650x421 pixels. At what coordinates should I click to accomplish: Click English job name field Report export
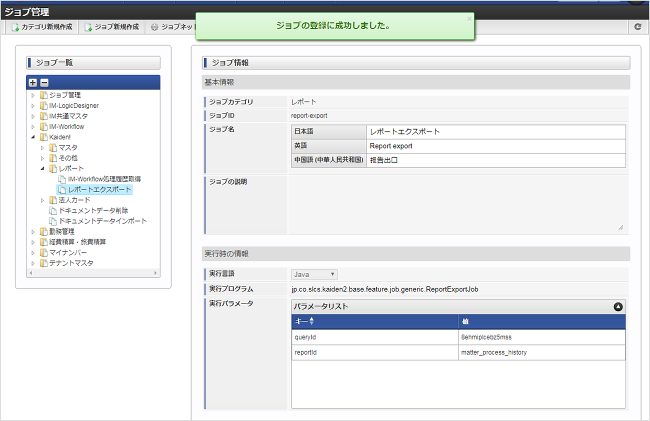[x=496, y=146]
